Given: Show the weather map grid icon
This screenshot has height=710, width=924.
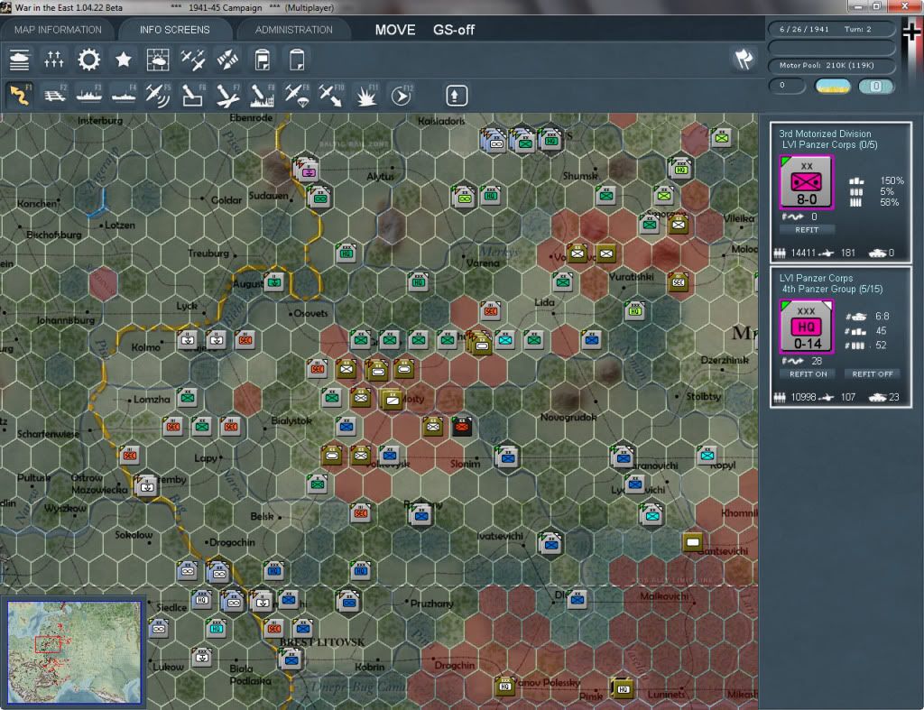Looking at the screenshot, I should (158, 60).
